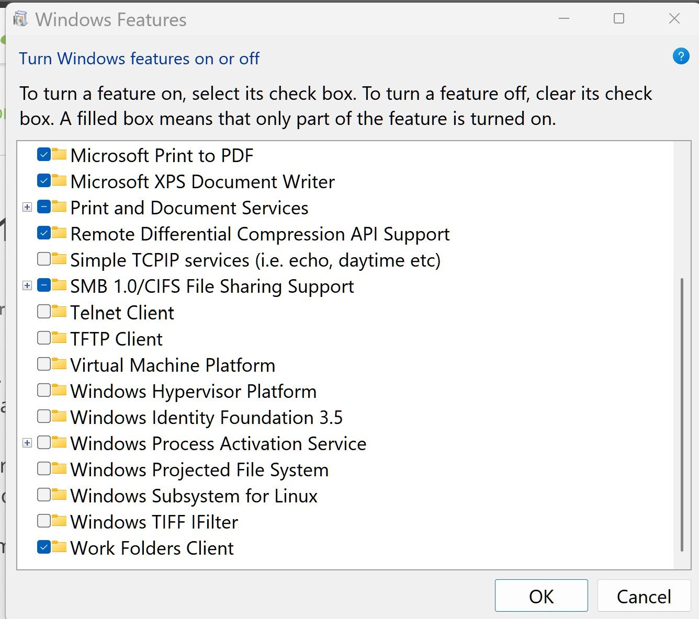Click the blue help question mark icon
699x619 pixels.
[681, 56]
